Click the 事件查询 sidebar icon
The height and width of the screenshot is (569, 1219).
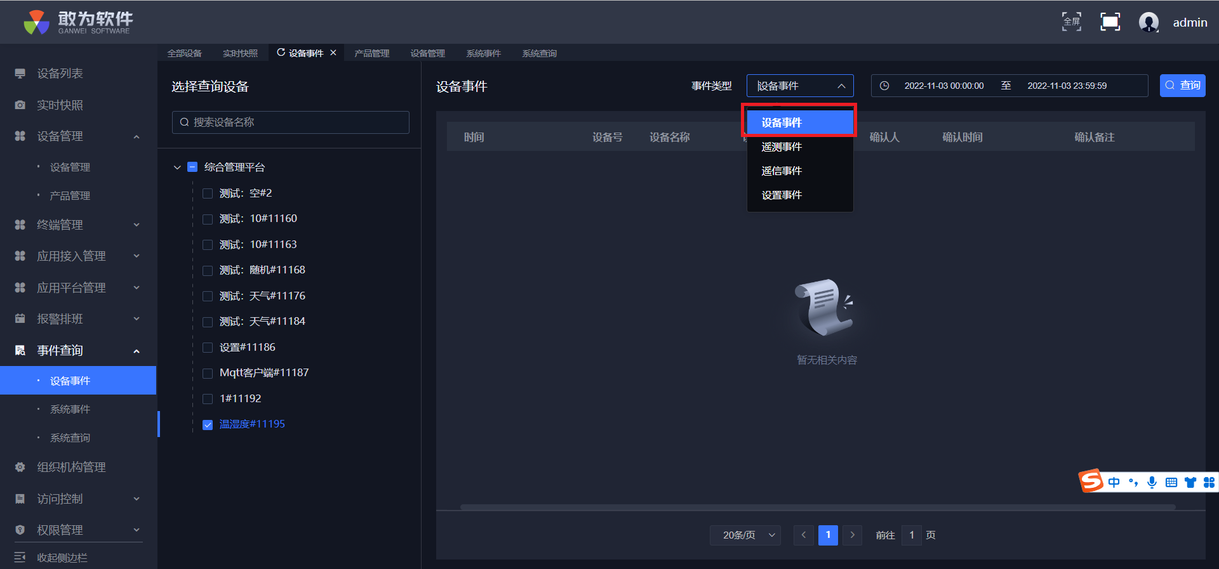click(x=20, y=350)
